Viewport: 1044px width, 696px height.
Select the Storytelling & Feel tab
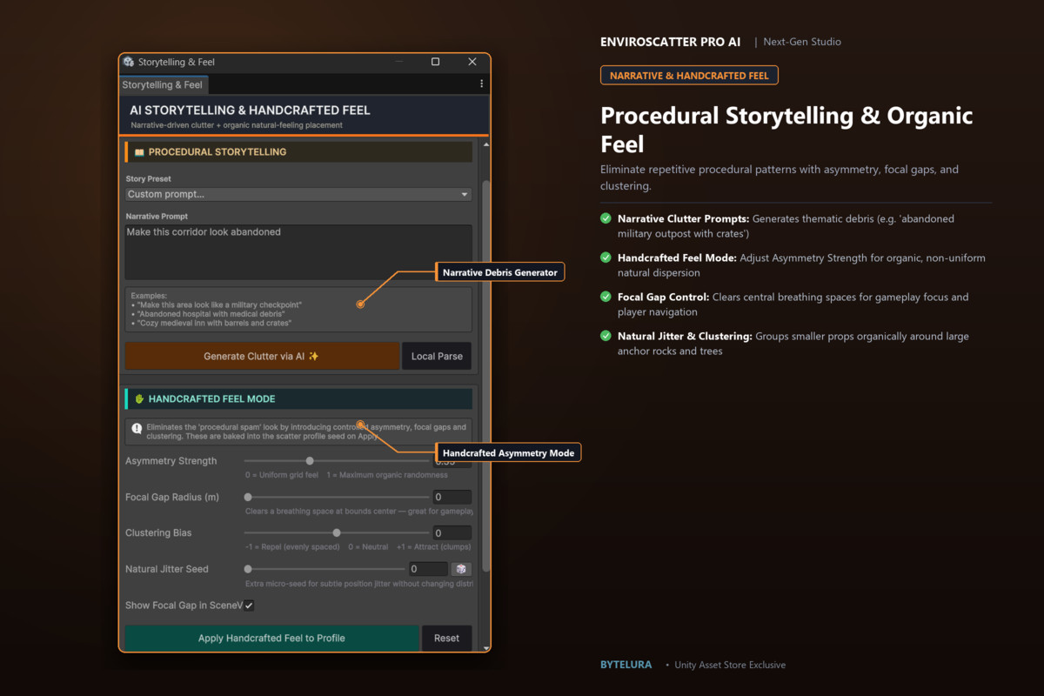[163, 85]
